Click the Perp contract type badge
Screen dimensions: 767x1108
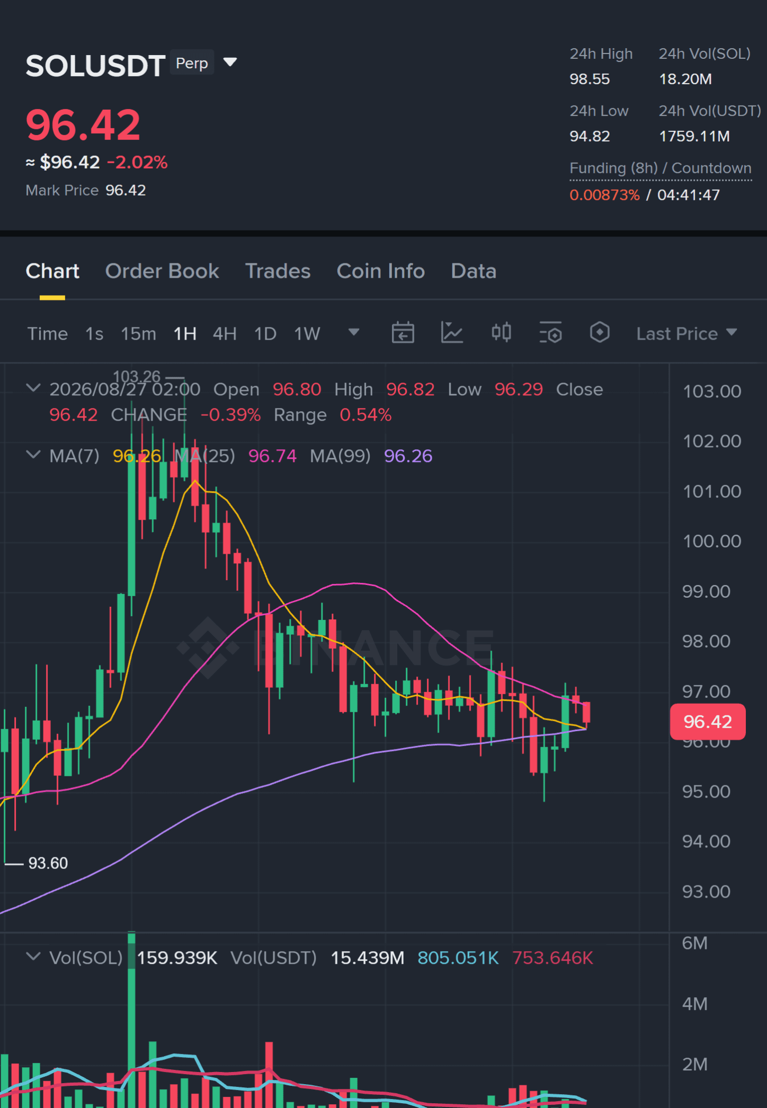tap(192, 63)
